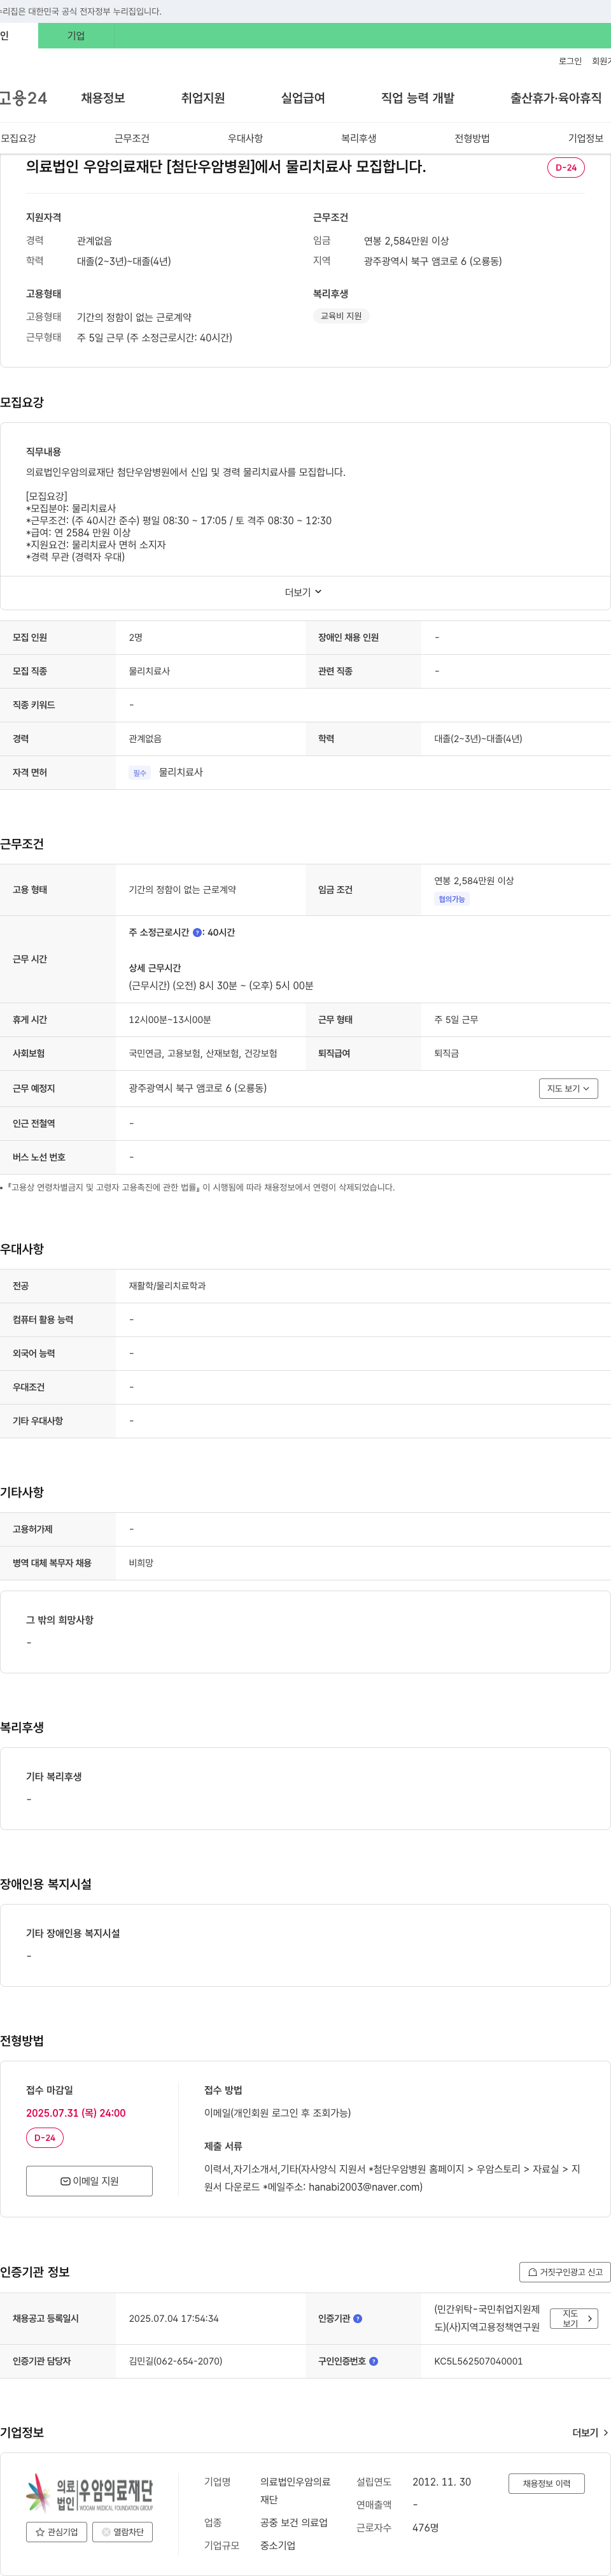Screen dimensions: 611x2576
Task: Add the company via 관심기업 star button
Action: (x=56, y=2532)
